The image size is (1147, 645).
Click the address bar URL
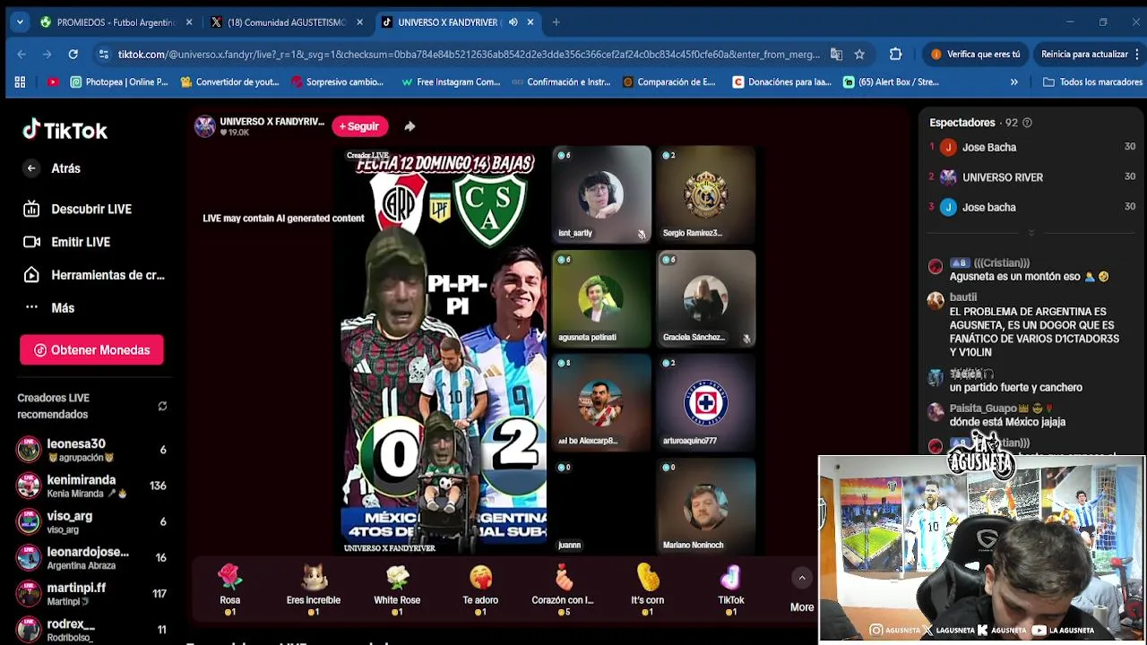click(469, 55)
